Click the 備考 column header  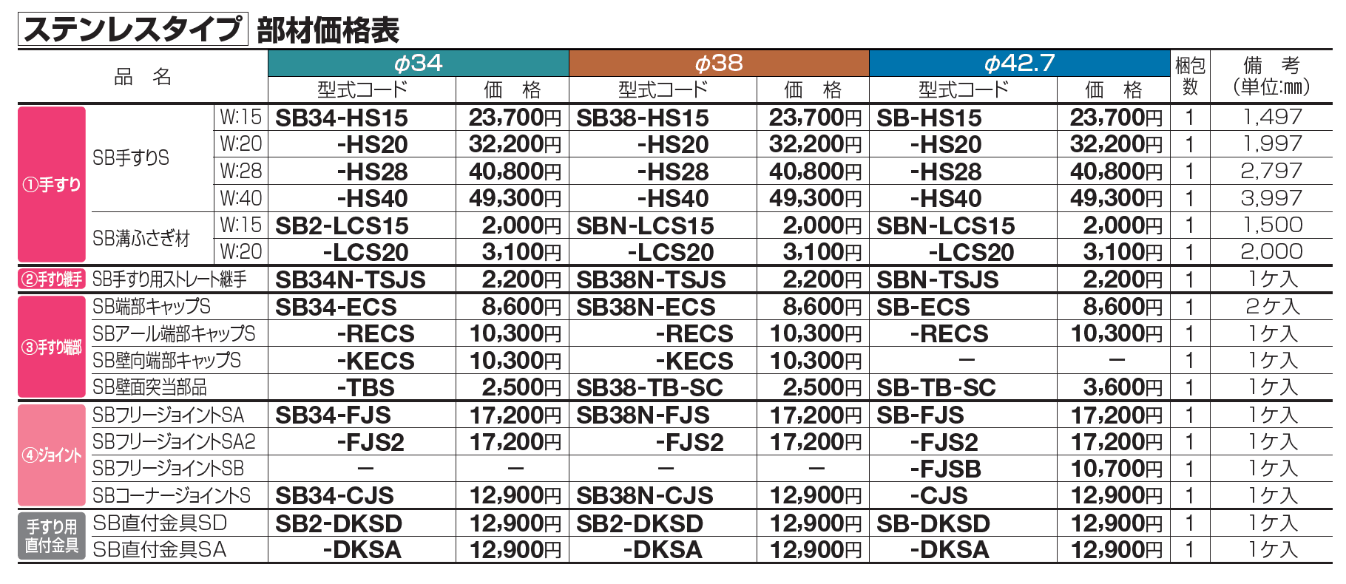click(x=1271, y=76)
